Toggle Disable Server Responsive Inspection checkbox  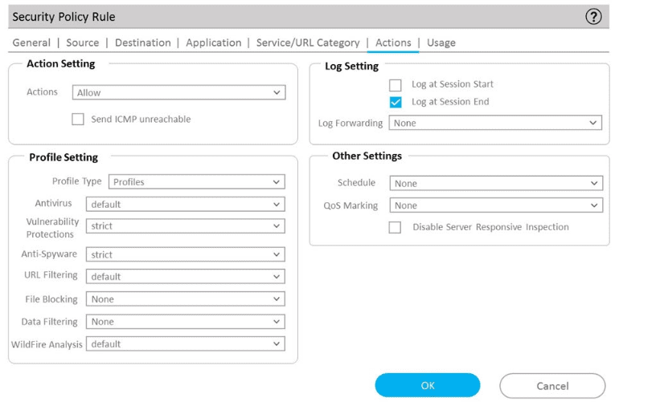pyautogui.click(x=395, y=228)
